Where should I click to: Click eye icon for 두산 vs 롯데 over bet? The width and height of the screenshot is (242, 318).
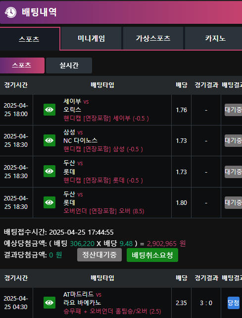(49, 202)
